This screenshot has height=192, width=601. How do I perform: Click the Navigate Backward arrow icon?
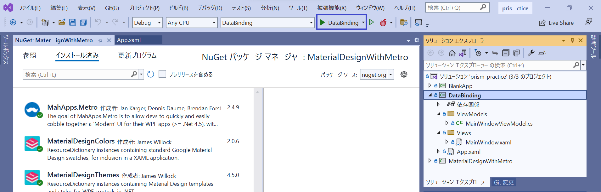click(13, 22)
